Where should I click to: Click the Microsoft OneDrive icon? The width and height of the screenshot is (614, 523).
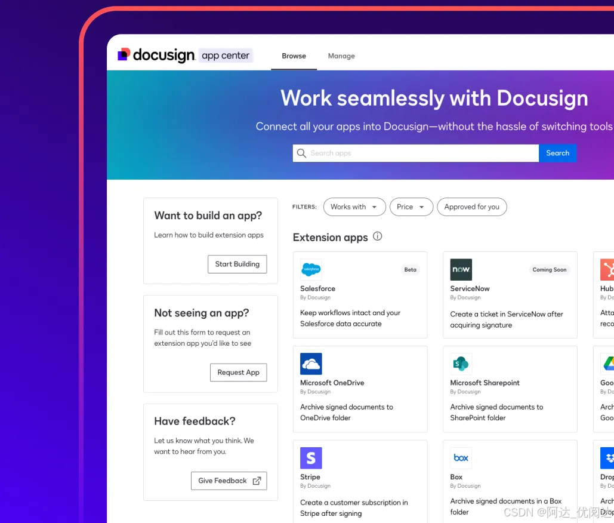[311, 364]
